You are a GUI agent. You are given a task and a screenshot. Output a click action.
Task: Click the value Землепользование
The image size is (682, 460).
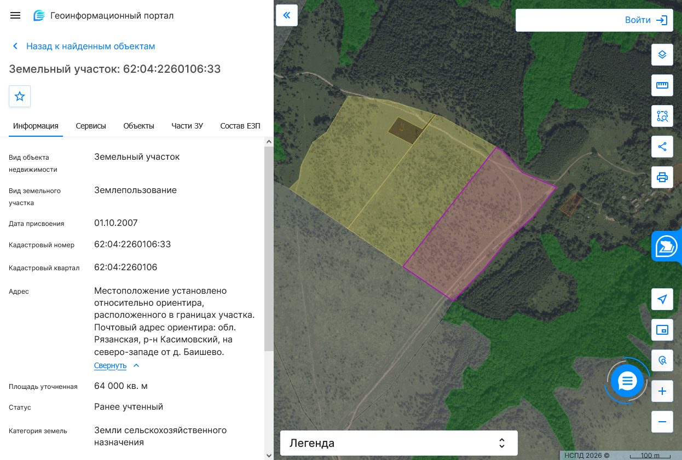(136, 190)
